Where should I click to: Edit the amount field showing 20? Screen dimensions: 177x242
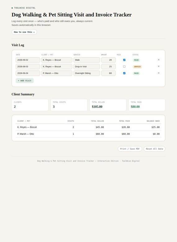pos(108,60)
